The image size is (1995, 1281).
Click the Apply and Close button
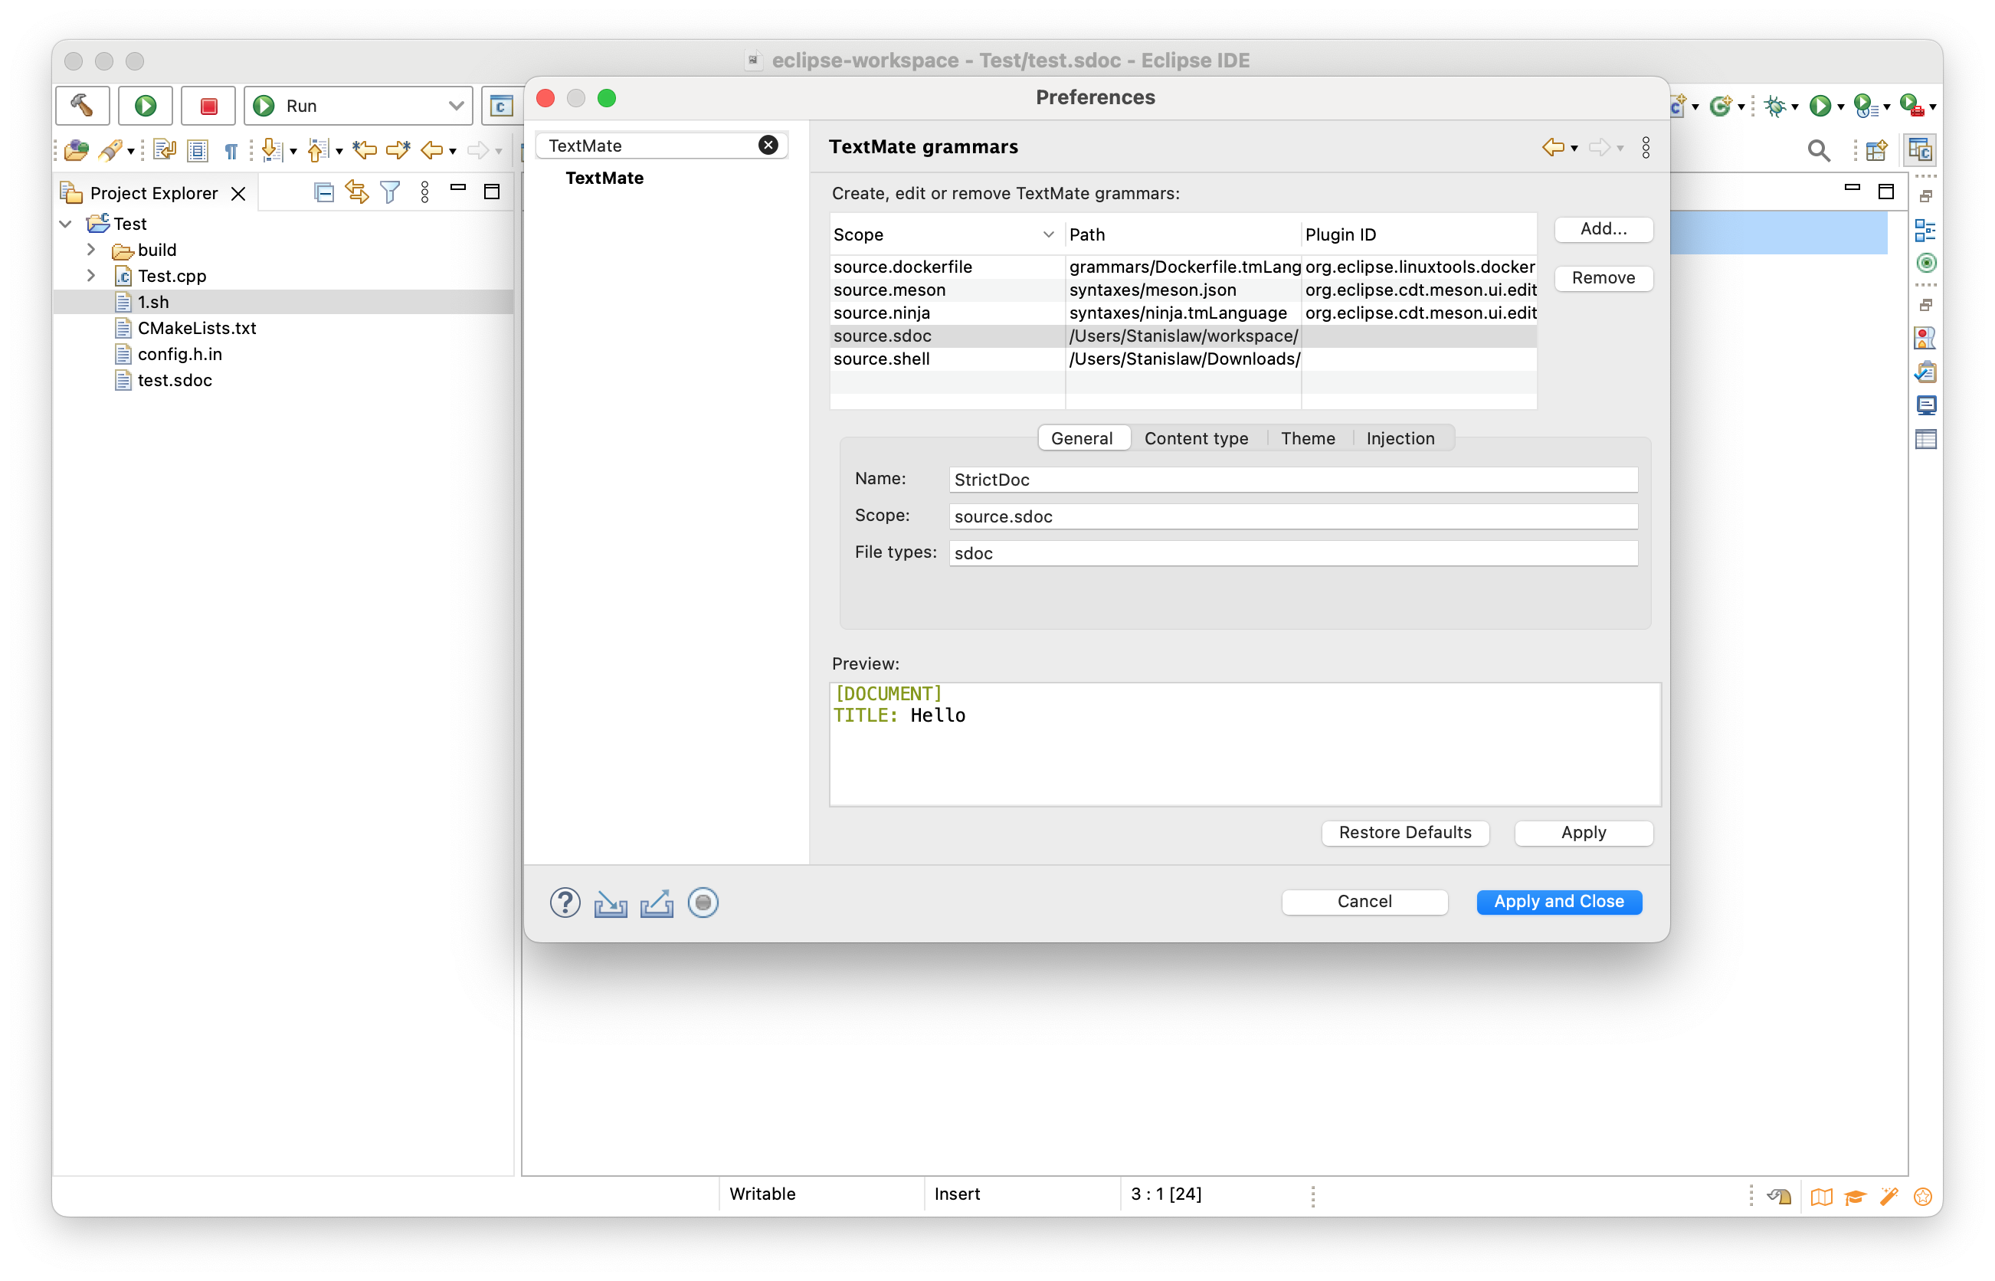1558,902
